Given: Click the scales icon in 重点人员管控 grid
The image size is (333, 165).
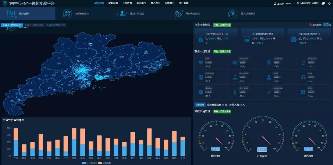Looking at the screenshot, I should coord(303,62).
